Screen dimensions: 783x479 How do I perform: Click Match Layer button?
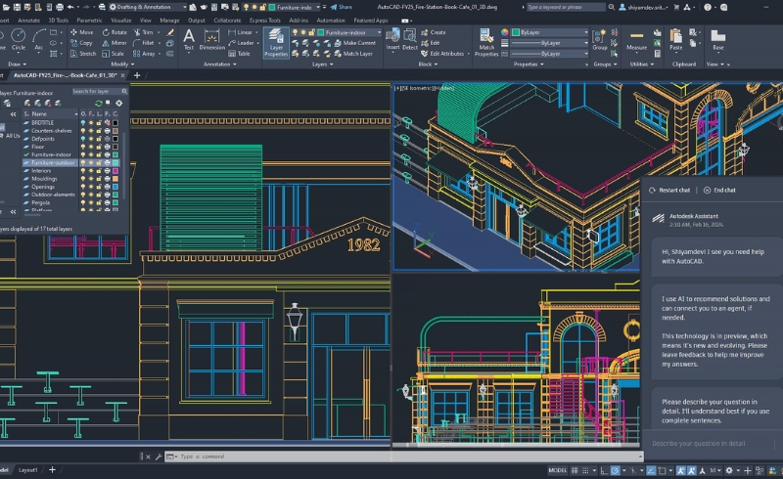pos(353,54)
